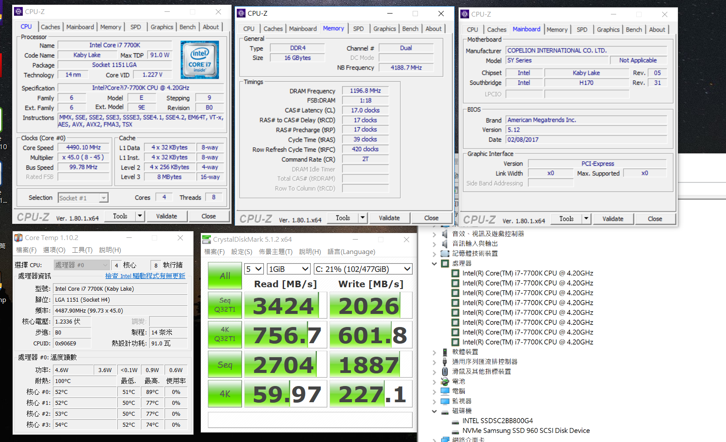Click the Seq Q32T1 read result bar 3424
This screenshot has width=726, height=442.
coord(285,305)
